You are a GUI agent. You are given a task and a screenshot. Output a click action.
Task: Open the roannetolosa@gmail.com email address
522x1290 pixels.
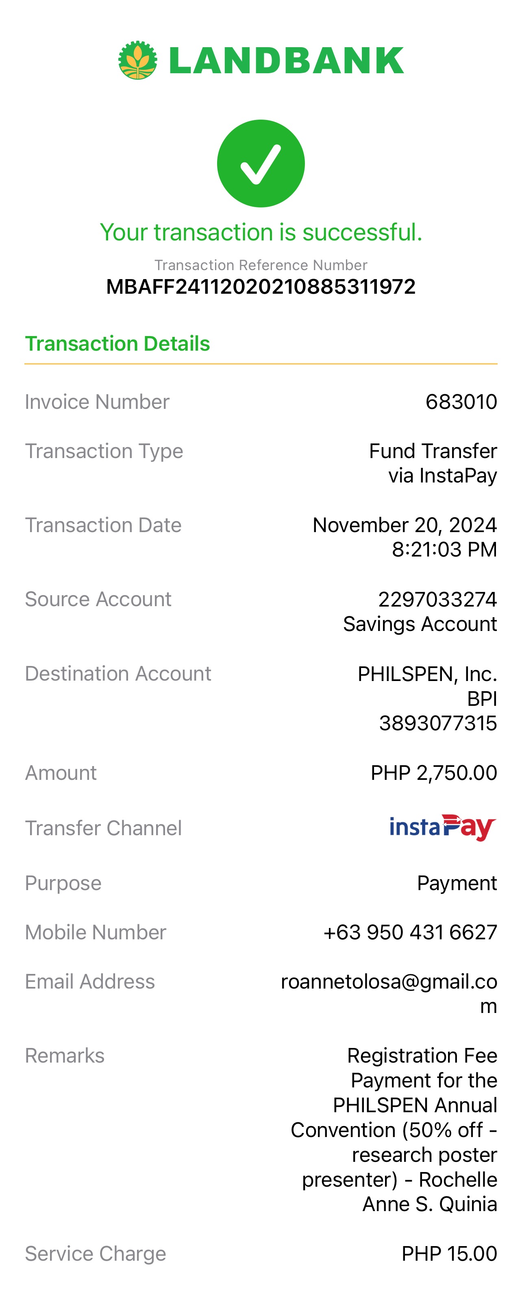click(389, 993)
